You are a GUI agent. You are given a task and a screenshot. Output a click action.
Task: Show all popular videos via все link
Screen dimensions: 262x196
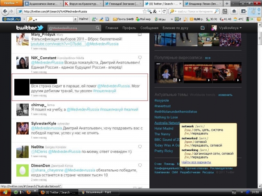[208, 58]
